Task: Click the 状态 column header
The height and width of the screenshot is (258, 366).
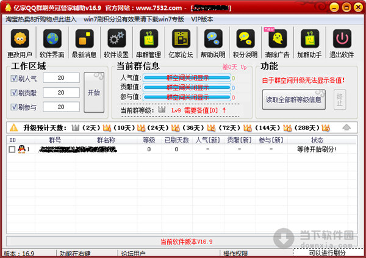Action: pyautogui.click(x=317, y=140)
